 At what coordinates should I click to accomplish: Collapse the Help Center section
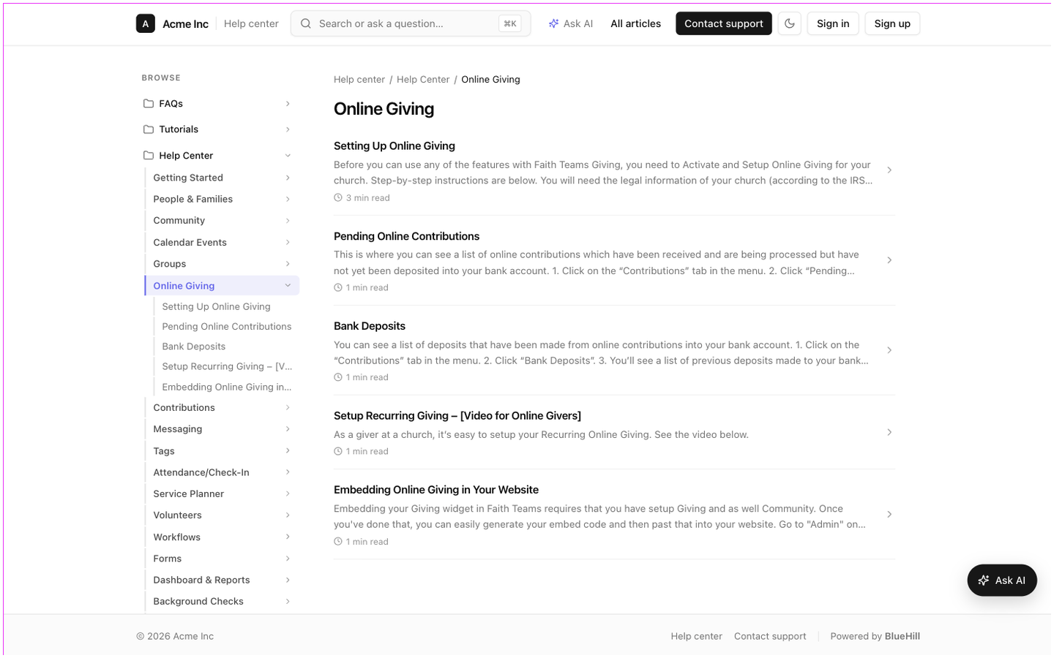coord(288,155)
